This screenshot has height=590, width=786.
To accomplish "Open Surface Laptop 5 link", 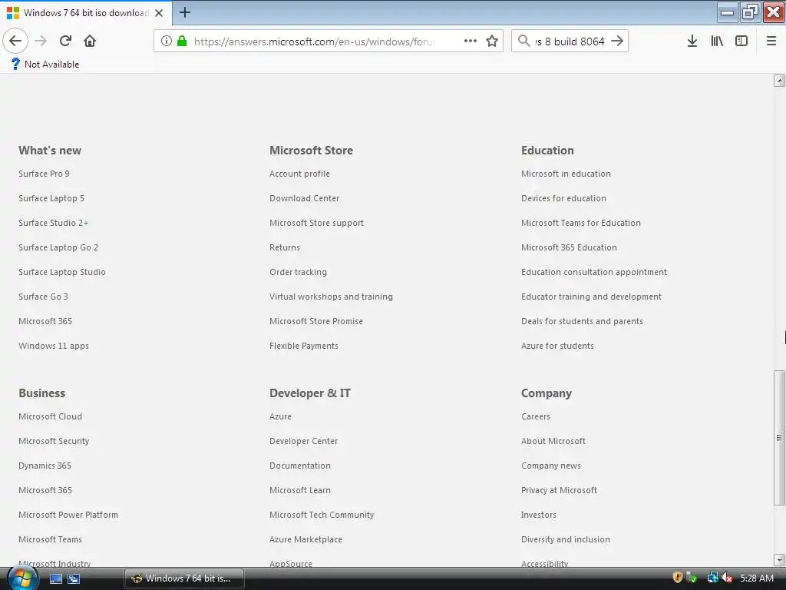I will coord(51,198).
